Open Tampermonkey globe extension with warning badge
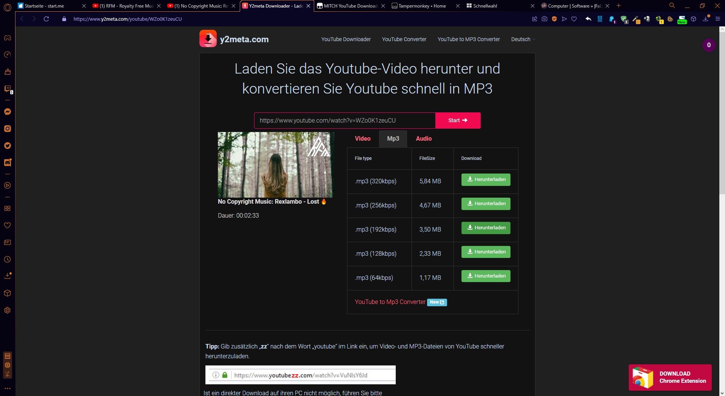725x396 pixels. tap(659, 20)
